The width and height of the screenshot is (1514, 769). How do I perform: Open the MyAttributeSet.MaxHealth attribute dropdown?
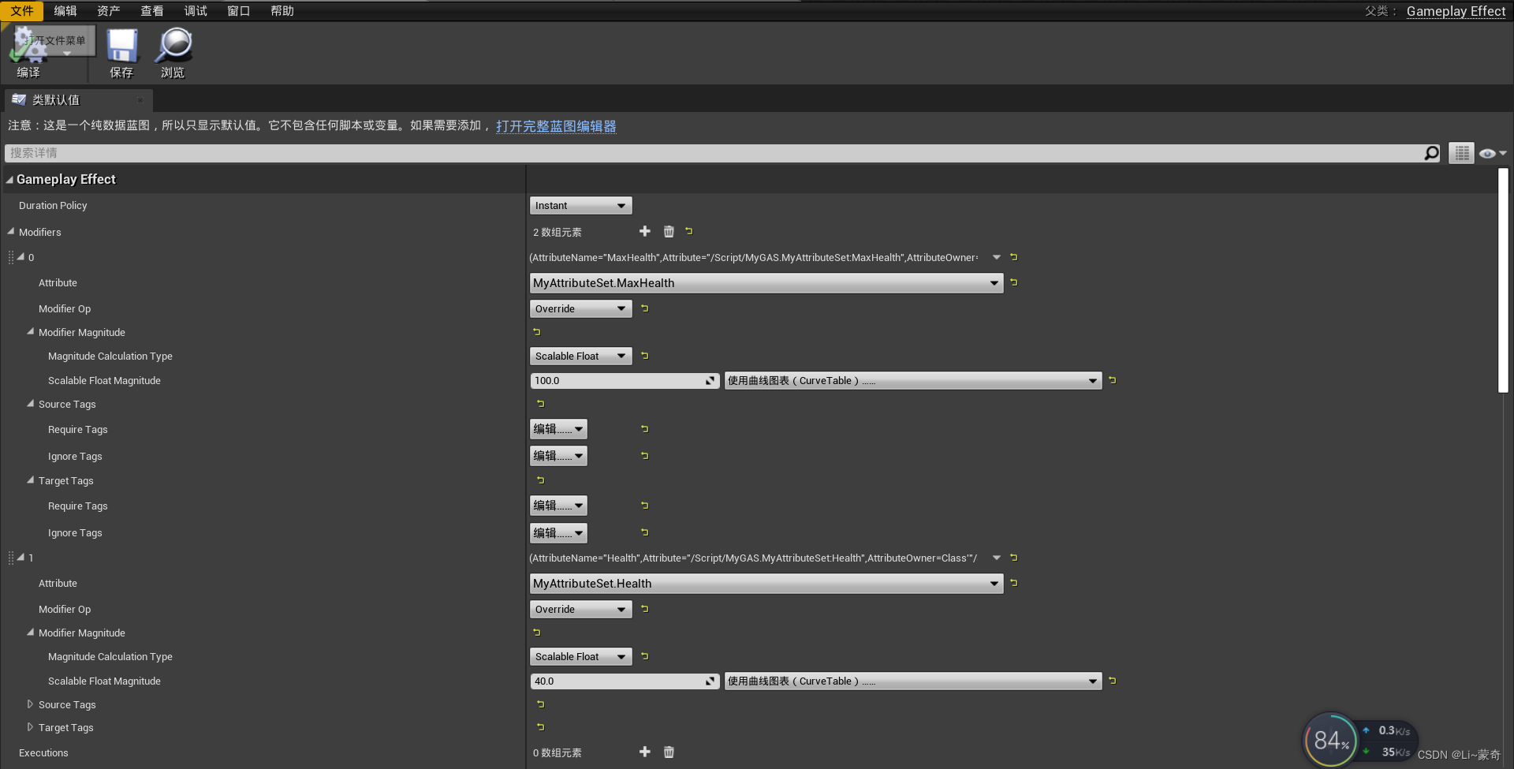(x=766, y=283)
